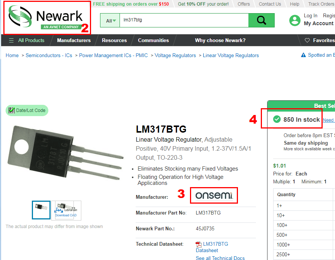Click the Newark Part No. value 45J0735
This screenshot has height=260, width=335.
click(205, 229)
